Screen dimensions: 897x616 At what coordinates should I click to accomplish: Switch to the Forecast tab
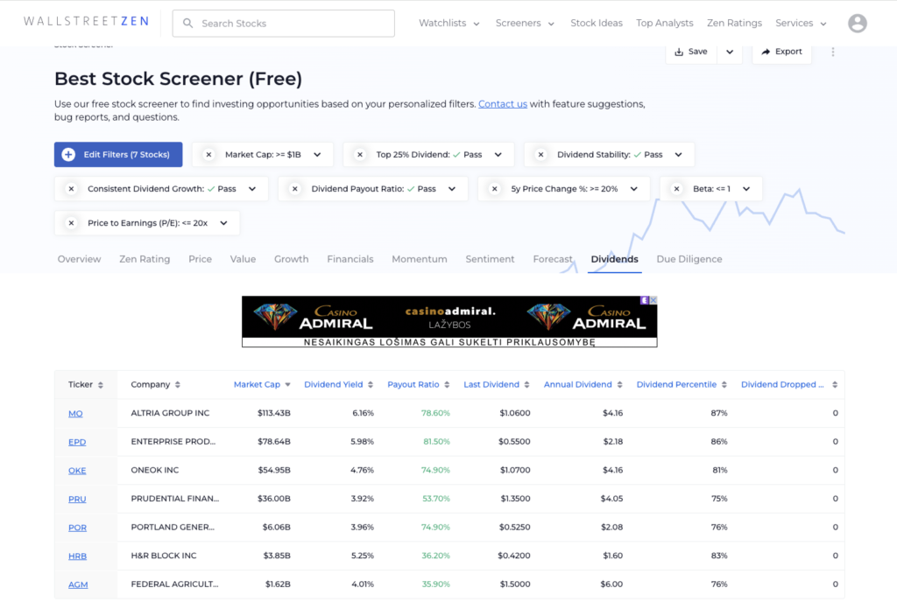pyautogui.click(x=553, y=259)
